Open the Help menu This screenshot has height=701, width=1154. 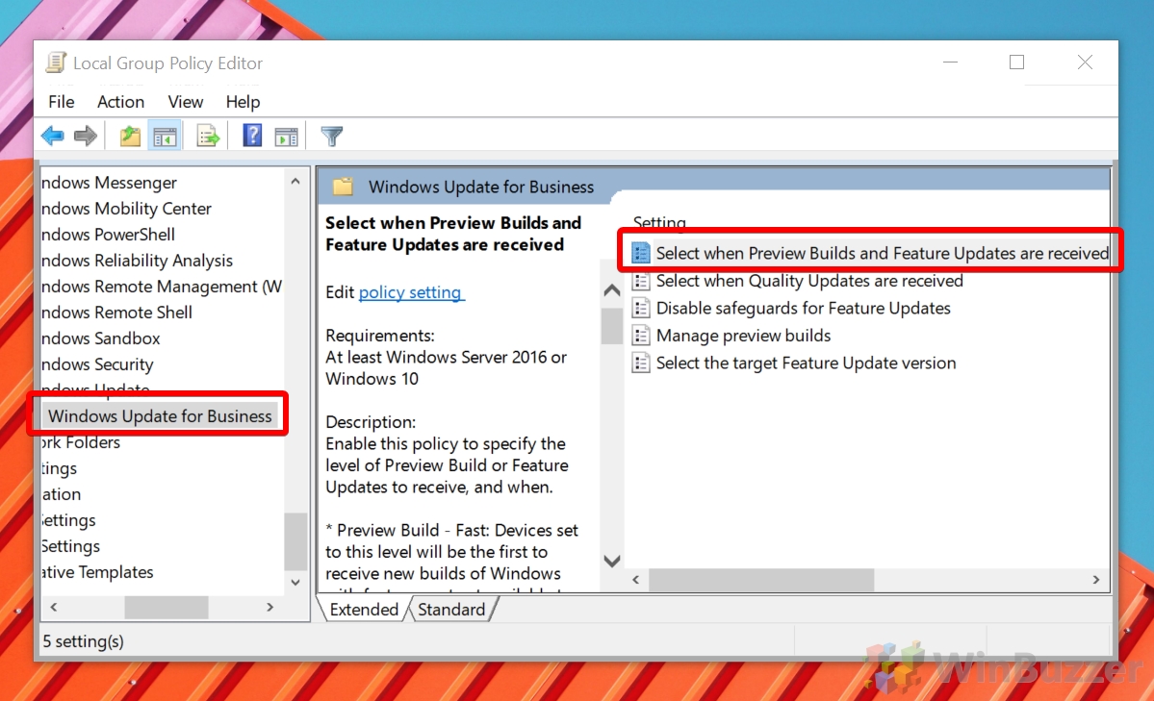click(x=243, y=102)
